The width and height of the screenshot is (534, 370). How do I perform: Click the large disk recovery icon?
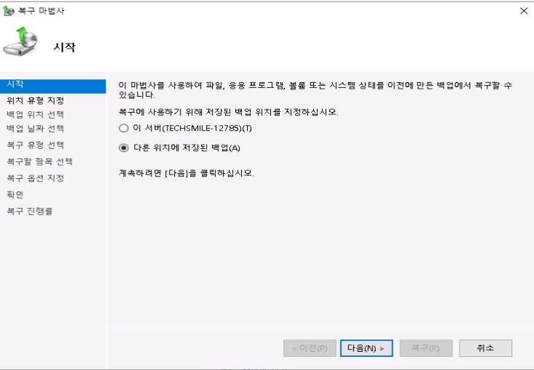click(20, 41)
